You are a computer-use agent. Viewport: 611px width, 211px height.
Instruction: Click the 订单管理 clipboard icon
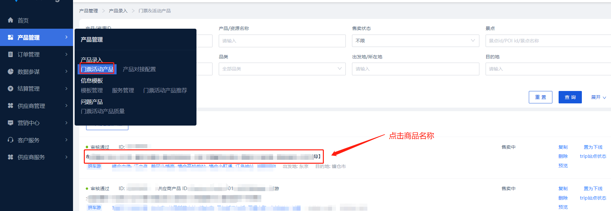(10, 54)
